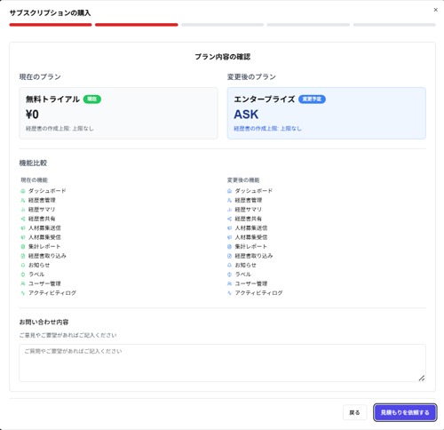Screen dimensions: 444x430
Task: Click the second red progress step bar
Action: [x=137, y=25]
